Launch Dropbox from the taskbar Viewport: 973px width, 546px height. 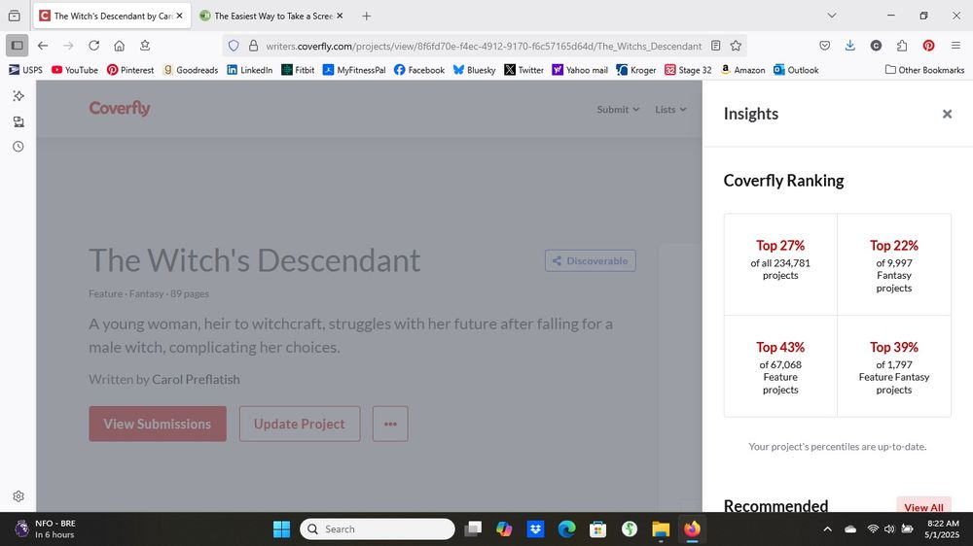pos(535,529)
